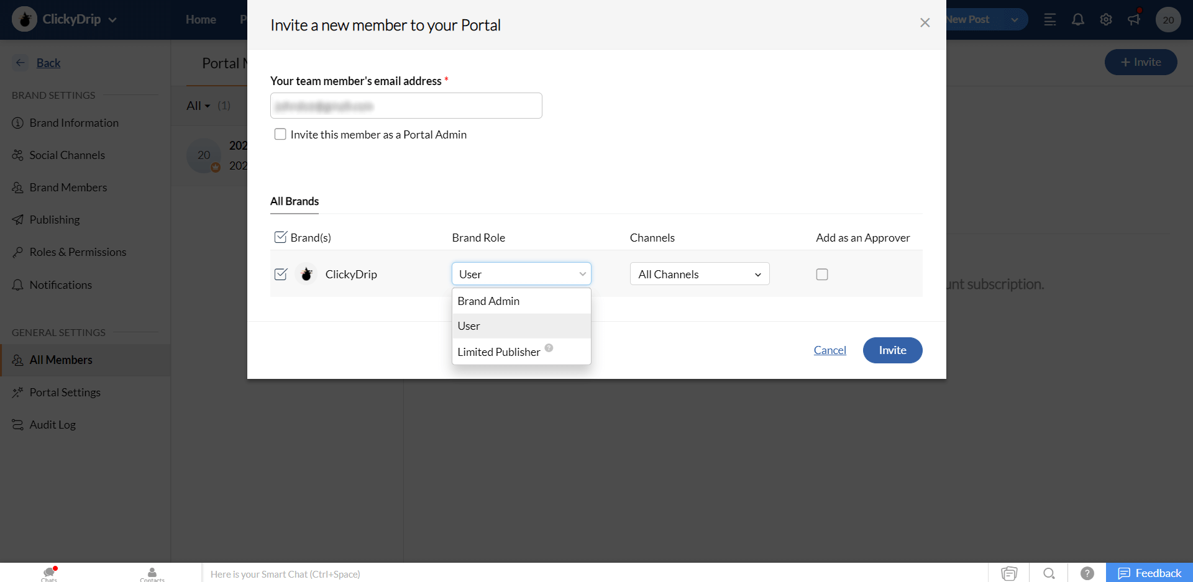Choose Brand Admin from role list
This screenshot has width=1193, height=582.
pyautogui.click(x=521, y=301)
